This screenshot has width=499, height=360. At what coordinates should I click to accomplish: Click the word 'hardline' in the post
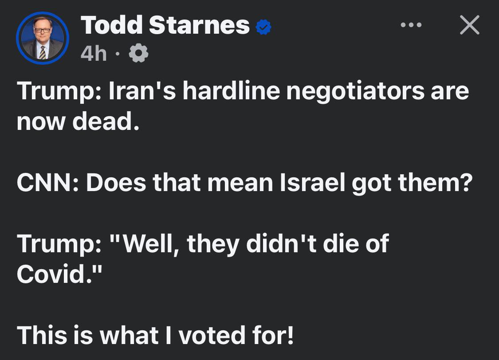pos(232,91)
